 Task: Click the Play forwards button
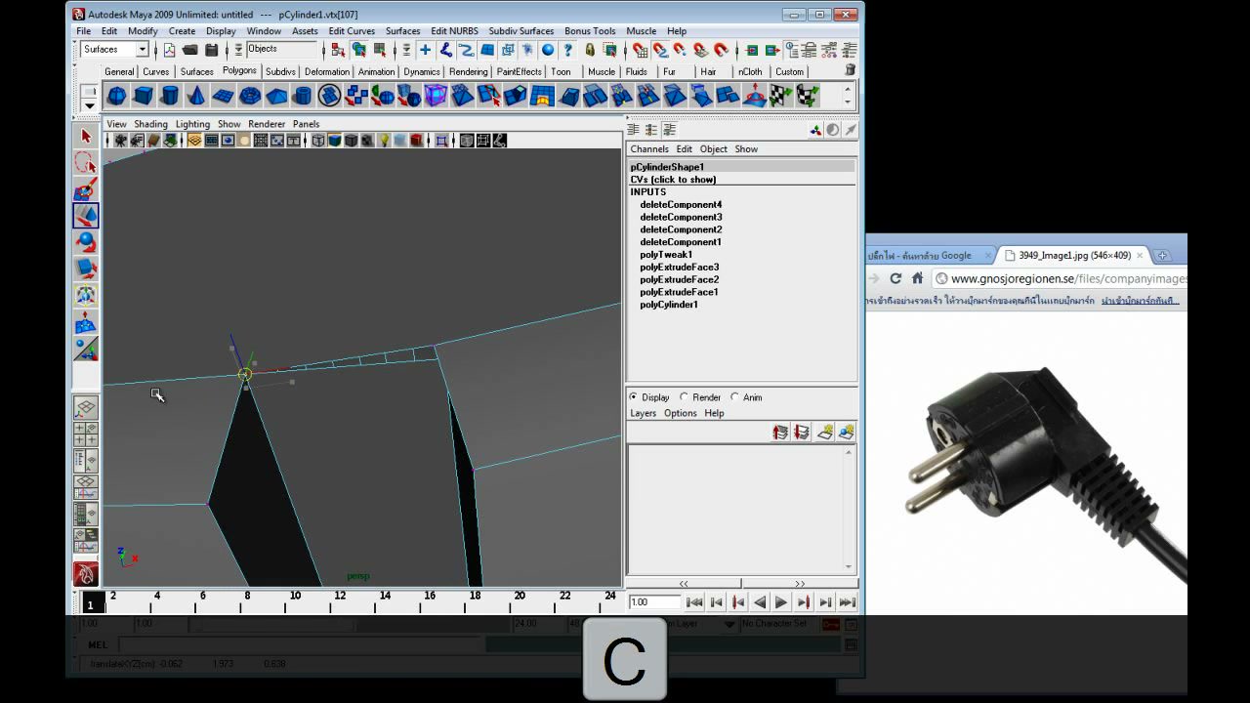(781, 602)
